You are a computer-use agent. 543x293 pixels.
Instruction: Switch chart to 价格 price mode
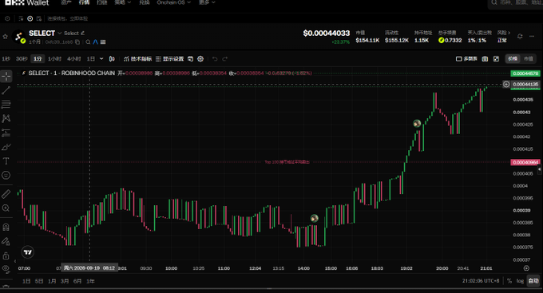click(513, 59)
